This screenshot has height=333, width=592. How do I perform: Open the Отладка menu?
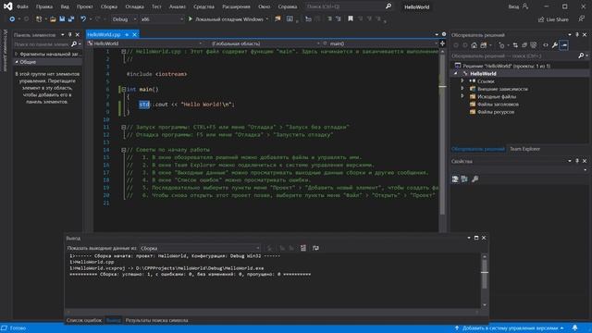point(134,6)
